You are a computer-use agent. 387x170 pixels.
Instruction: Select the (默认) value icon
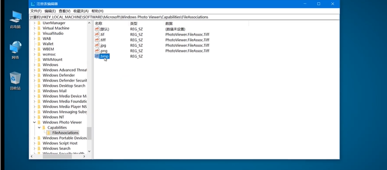[x=97, y=29]
